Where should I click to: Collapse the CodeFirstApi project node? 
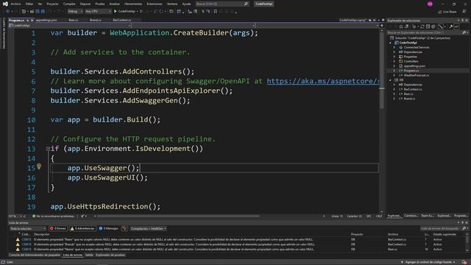[391, 43]
